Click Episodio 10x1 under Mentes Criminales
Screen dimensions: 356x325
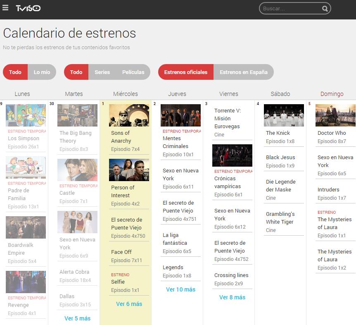click(x=178, y=155)
